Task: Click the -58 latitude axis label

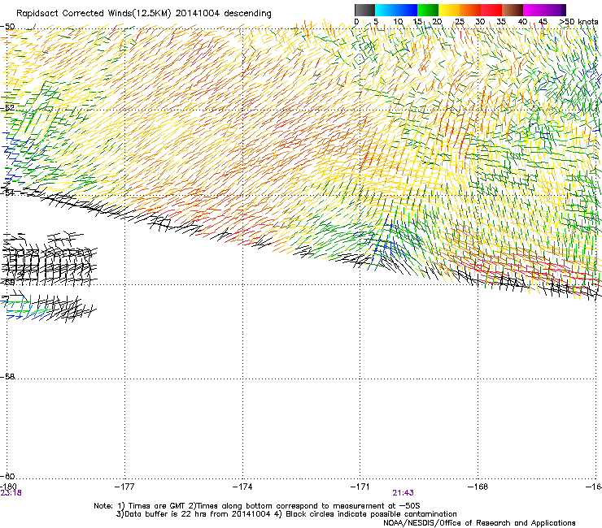Action: [7, 377]
